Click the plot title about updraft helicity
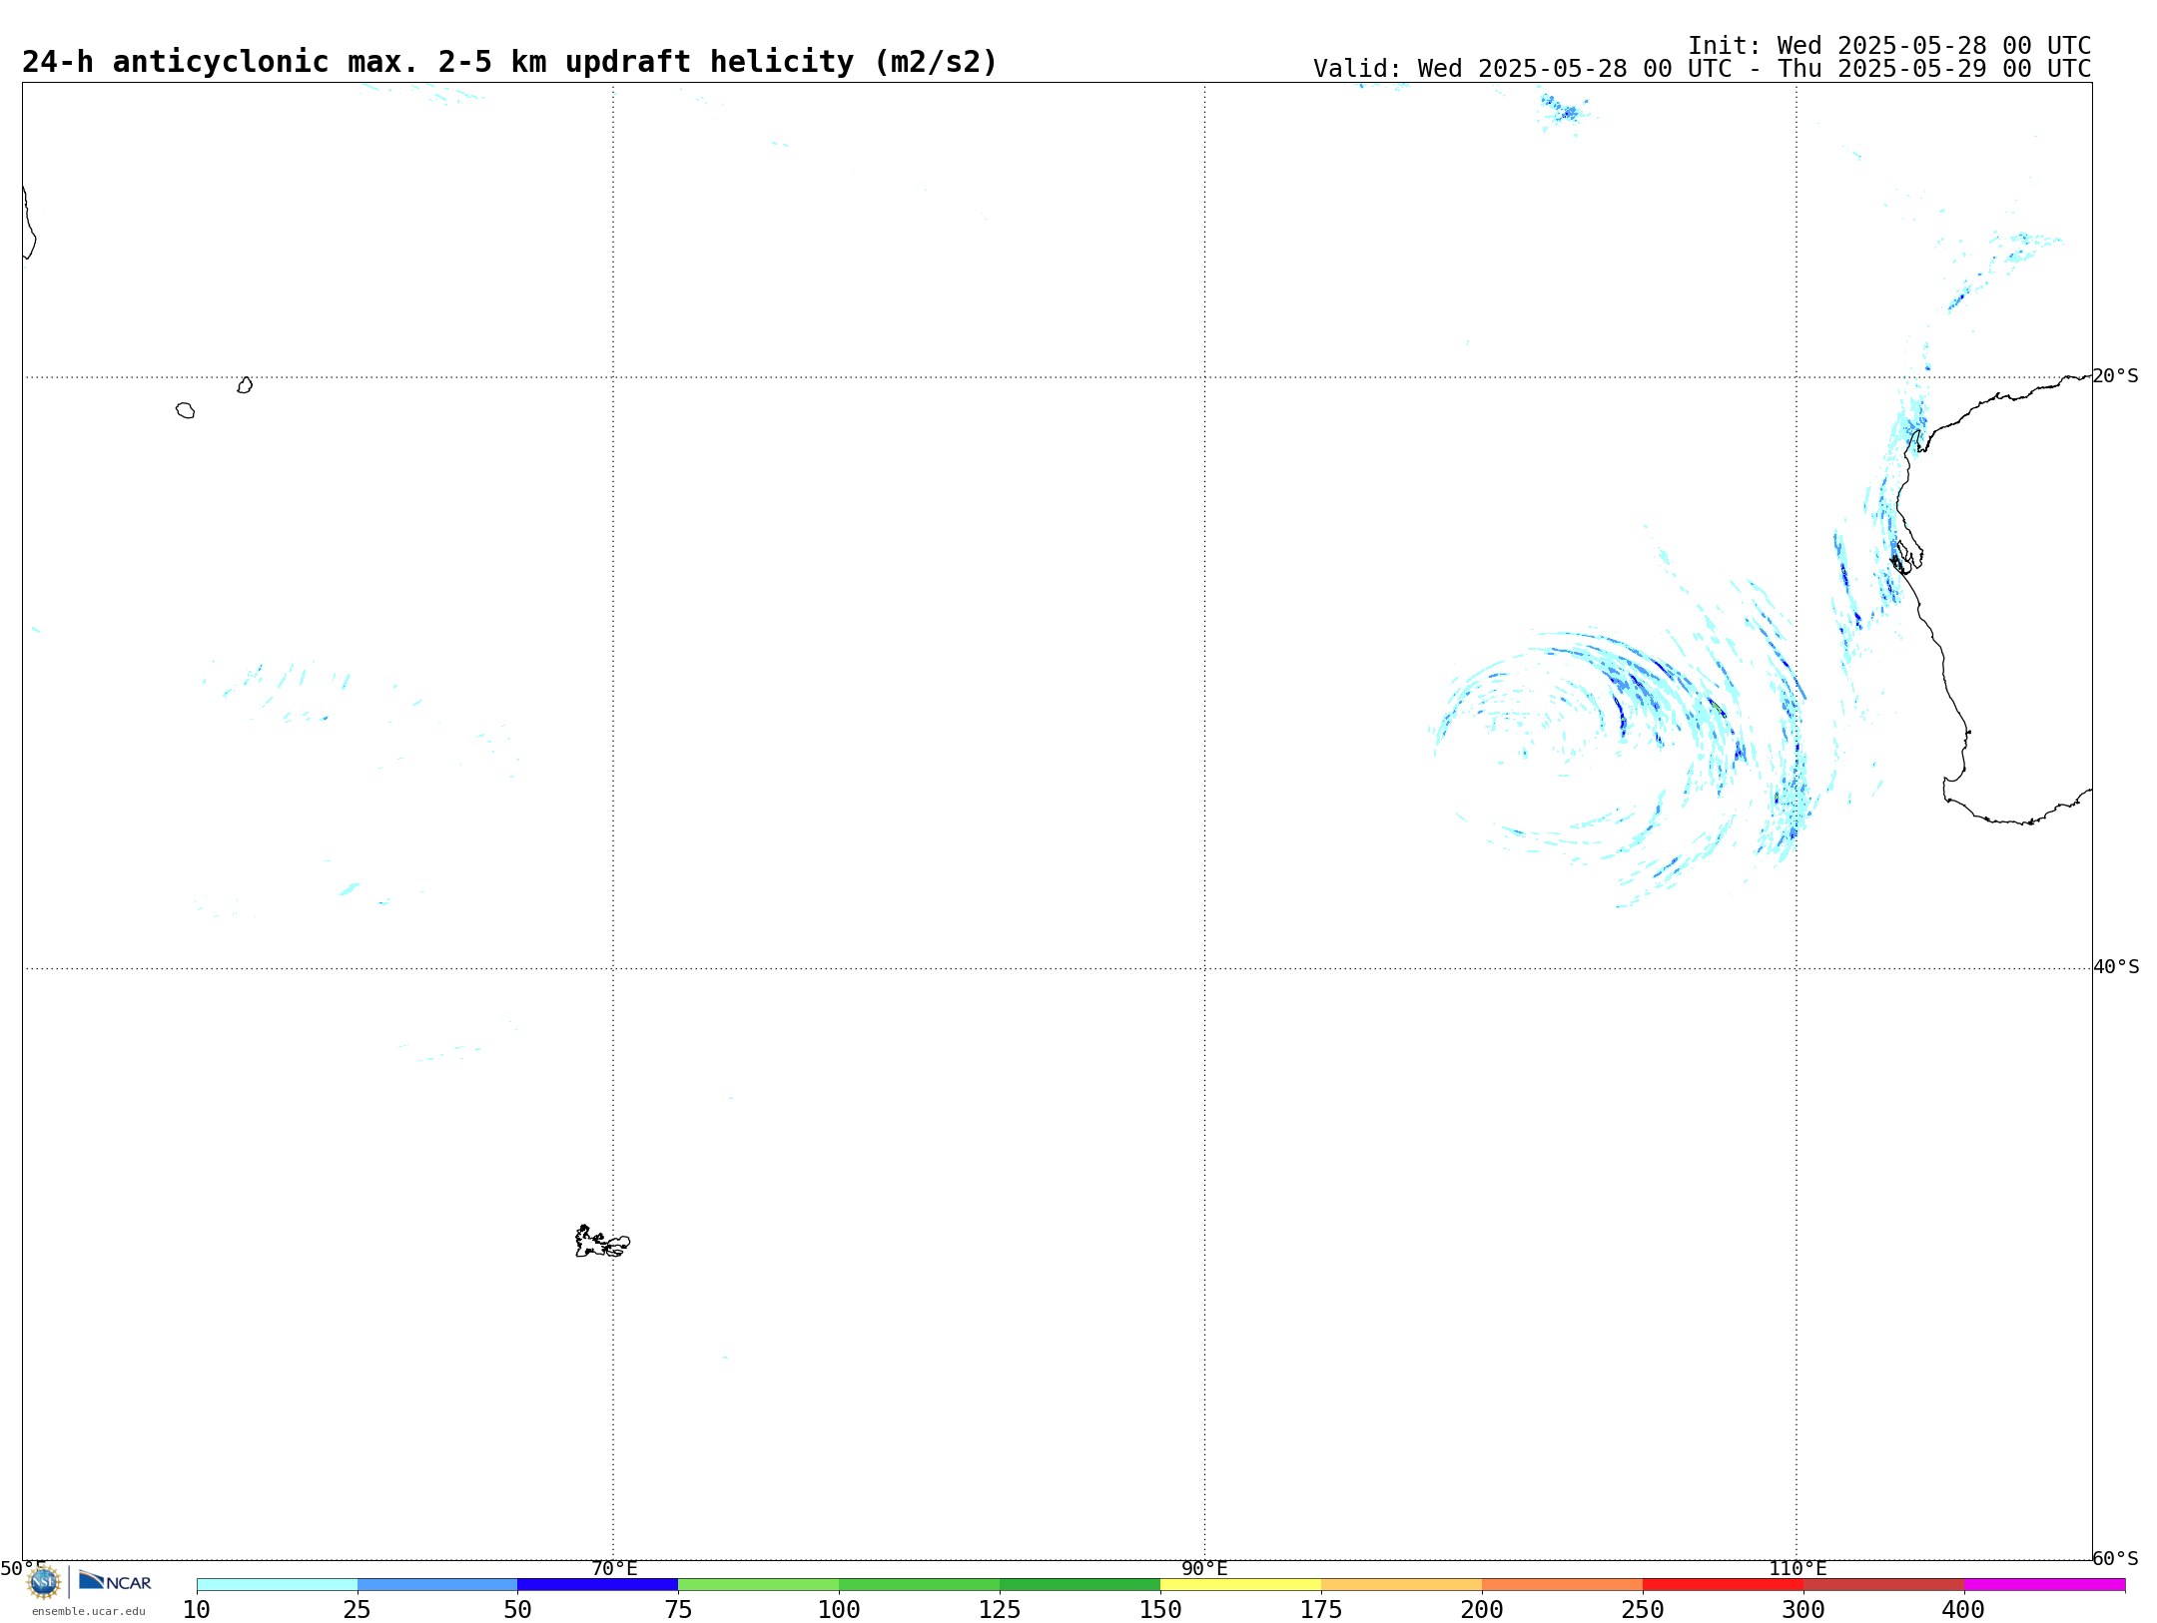The height and width of the screenshot is (1623, 2157). [509, 62]
